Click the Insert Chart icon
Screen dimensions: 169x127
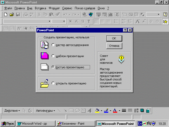pos(111,15)
